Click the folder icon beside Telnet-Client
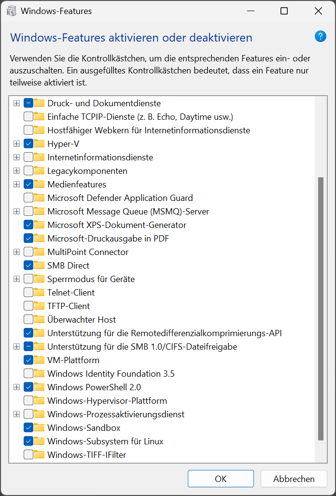Image resolution: width=336 pixels, height=496 pixels. pyautogui.click(x=39, y=292)
